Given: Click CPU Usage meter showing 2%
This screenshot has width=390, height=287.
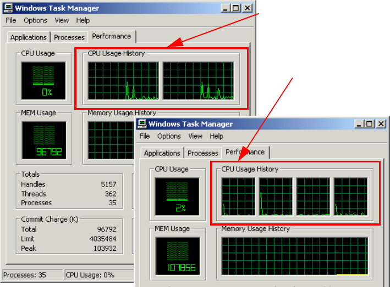Looking at the screenshot, I should click(x=177, y=196).
